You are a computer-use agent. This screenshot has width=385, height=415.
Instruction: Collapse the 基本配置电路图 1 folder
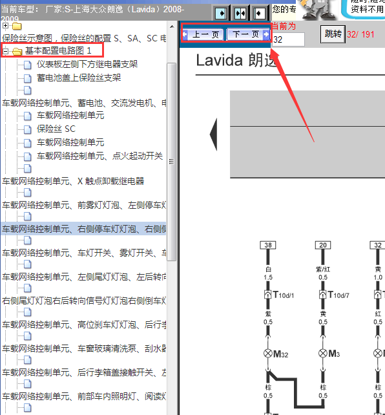5,51
